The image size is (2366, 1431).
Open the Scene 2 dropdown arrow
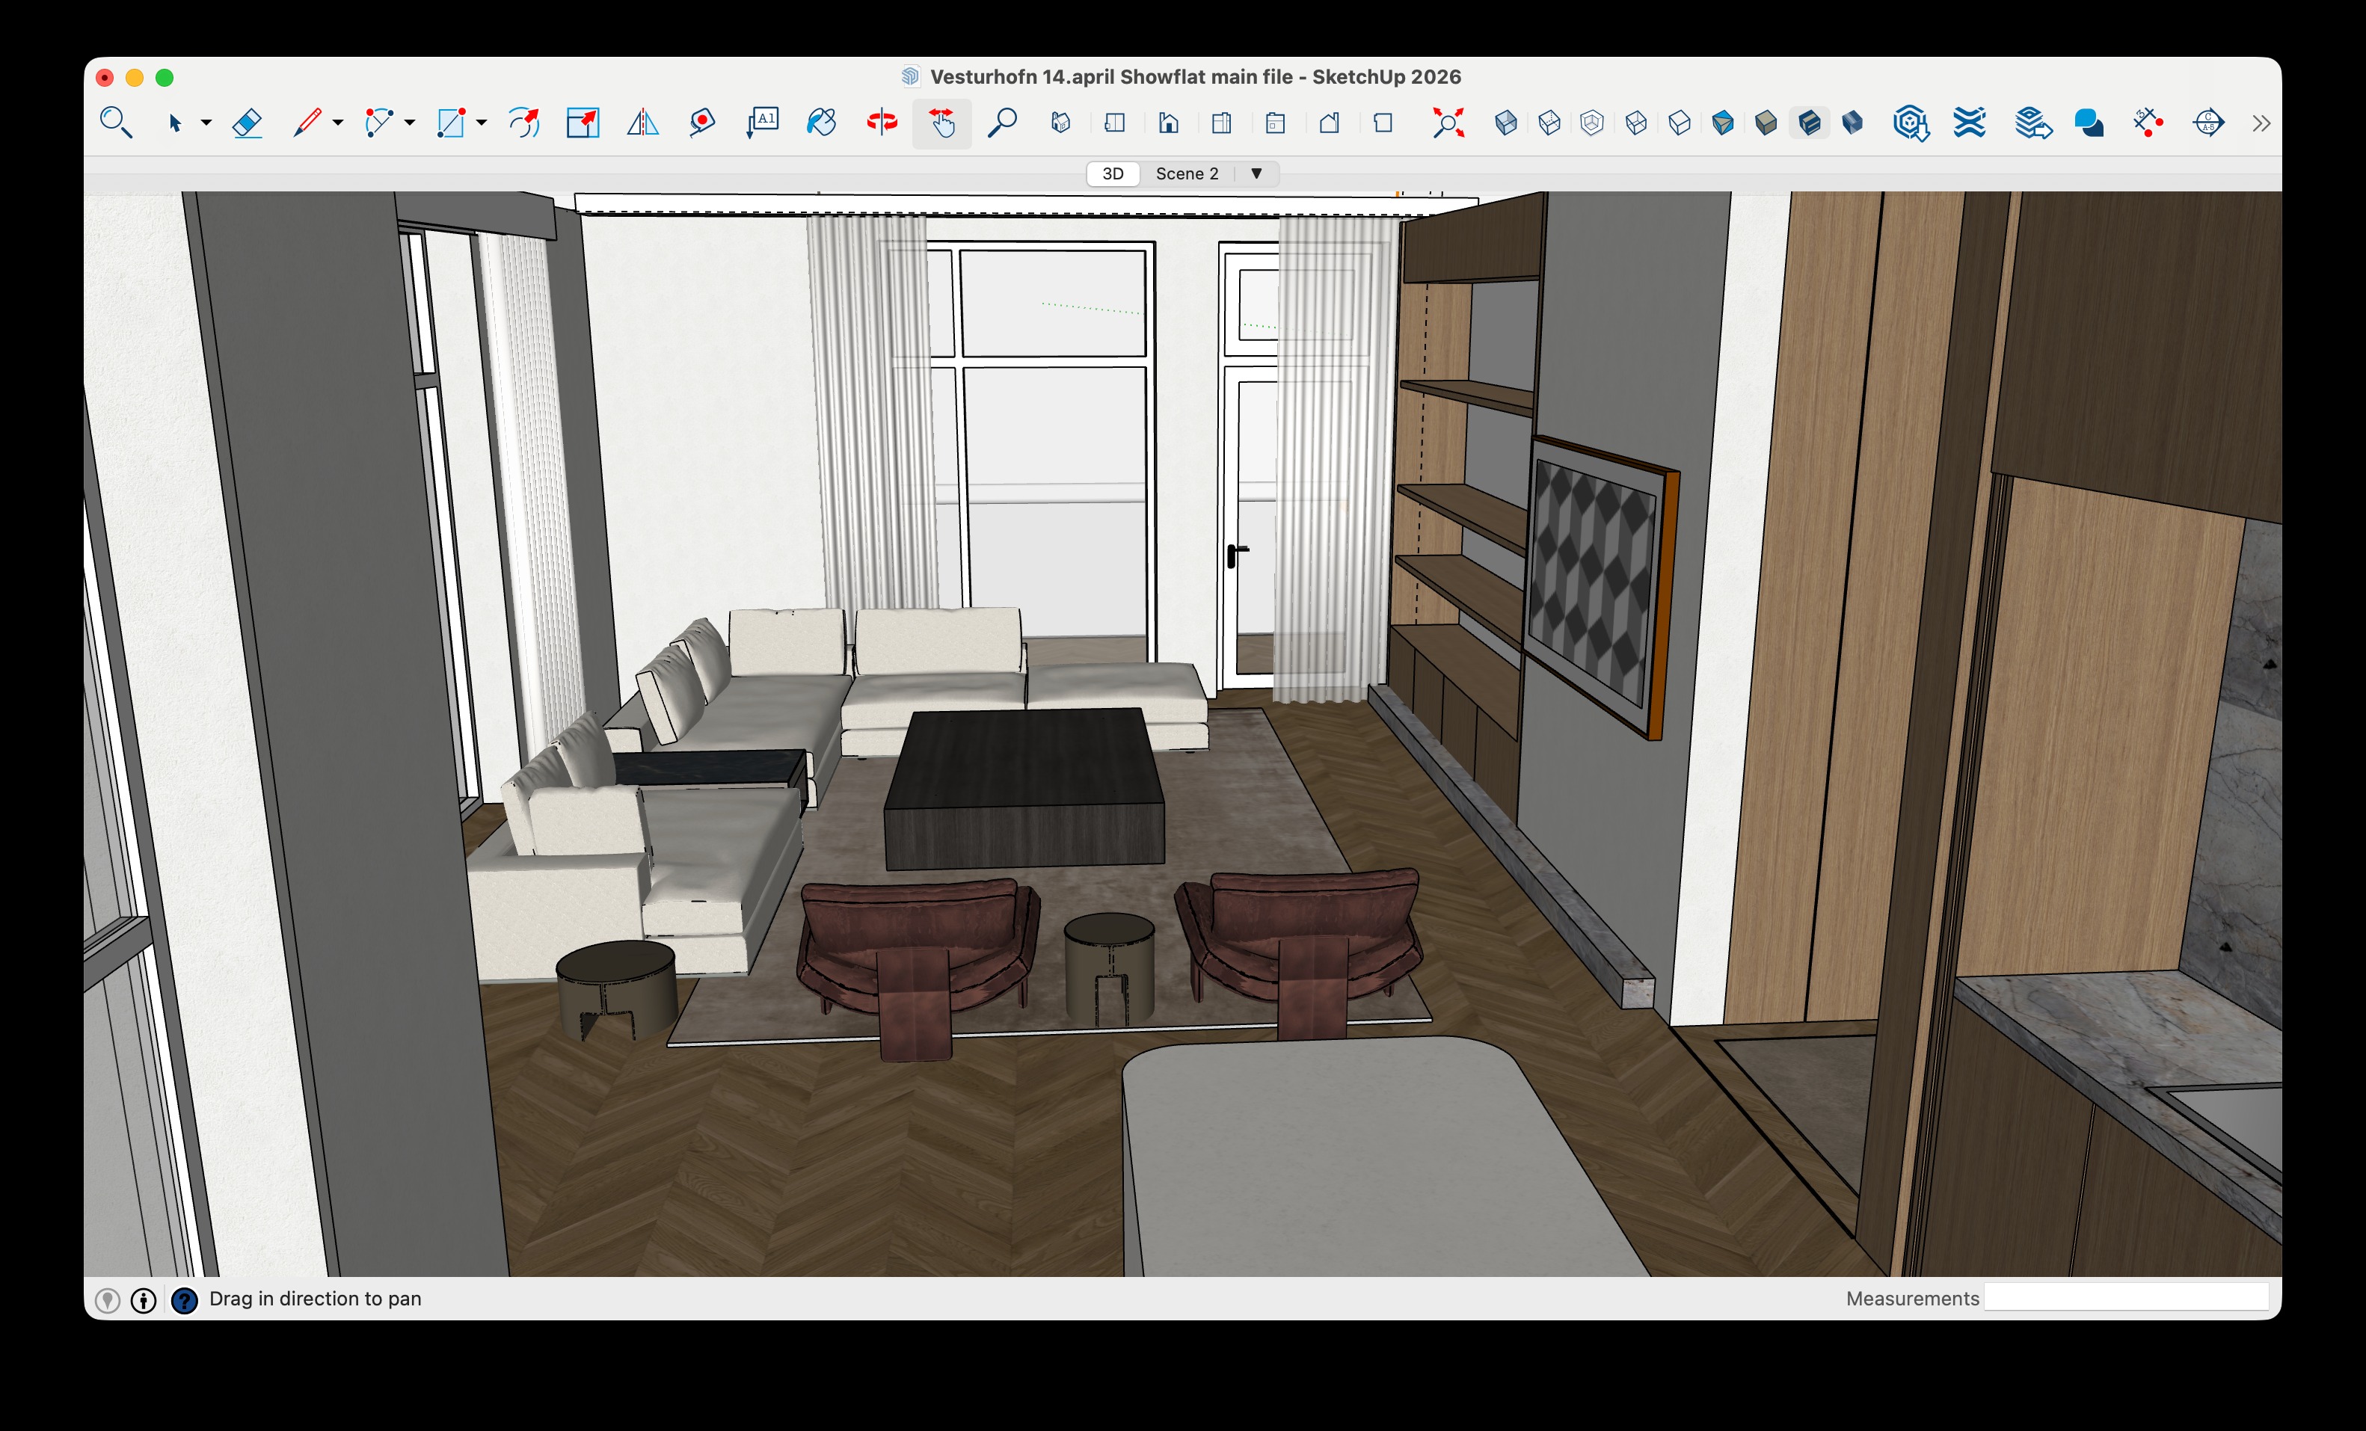click(x=1256, y=173)
